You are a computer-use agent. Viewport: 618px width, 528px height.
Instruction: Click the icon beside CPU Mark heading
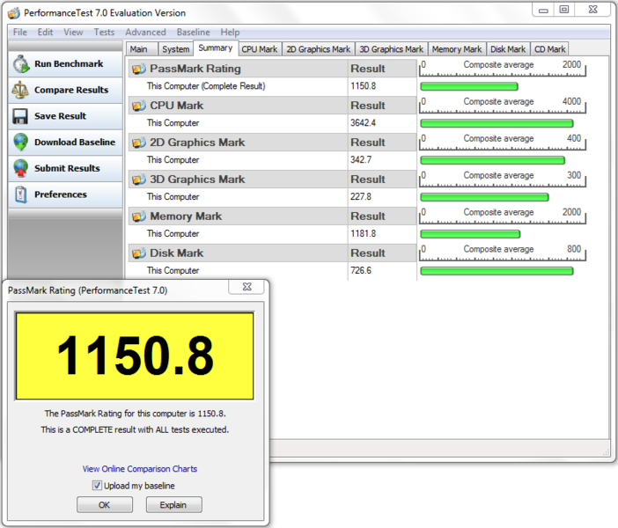pyautogui.click(x=138, y=106)
